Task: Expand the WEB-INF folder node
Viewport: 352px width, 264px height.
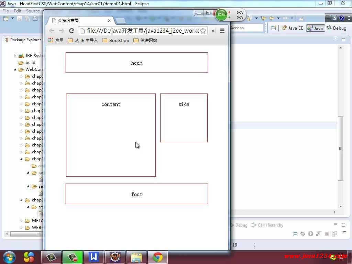Action: 21,228
